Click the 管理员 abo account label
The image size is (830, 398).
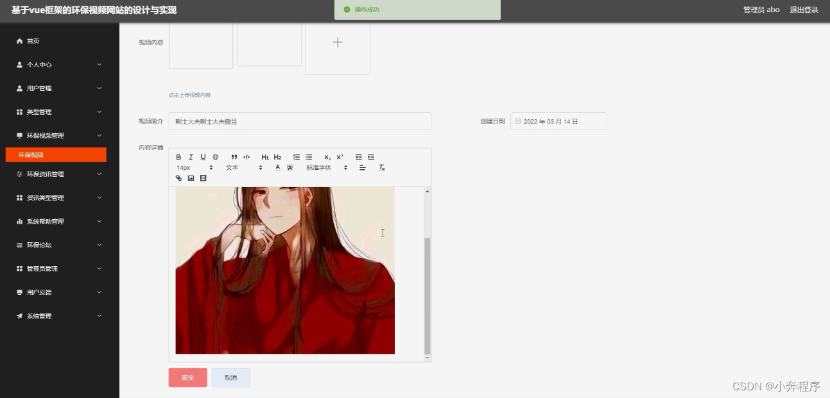761,10
